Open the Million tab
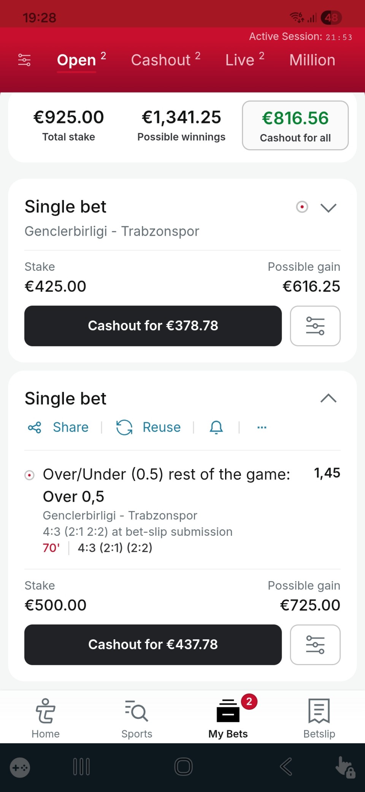This screenshot has width=365, height=792. [x=312, y=60]
